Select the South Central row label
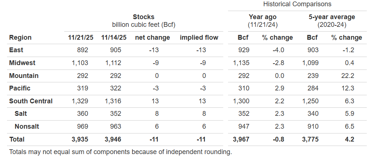This screenshot has width=369, height=157. pos(31,101)
